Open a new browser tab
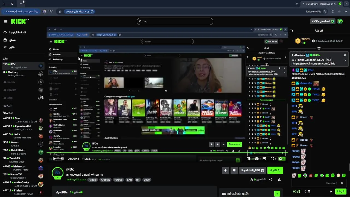Image resolution: width=350 pixels, height=197 pixels. tap(297, 4)
